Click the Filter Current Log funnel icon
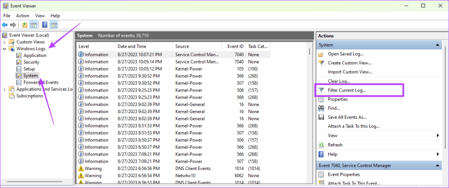The image size is (449, 188). pos(321,90)
